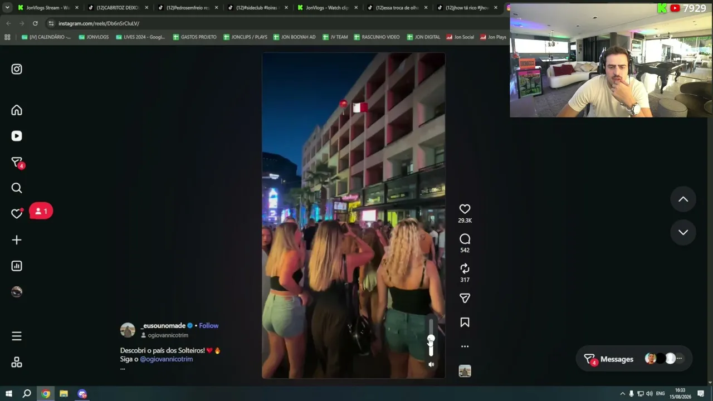
Task: Open the tab search dropdown arrow
Action: pos(7,8)
